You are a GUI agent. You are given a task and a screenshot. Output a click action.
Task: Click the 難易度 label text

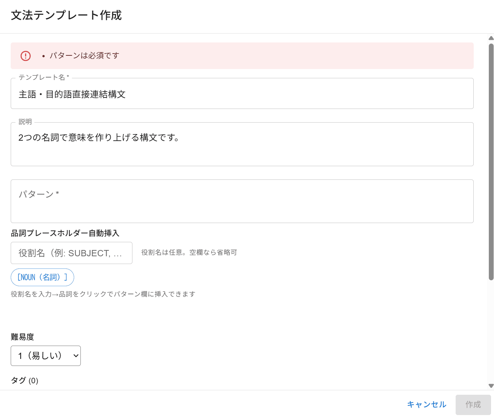pyautogui.click(x=23, y=337)
